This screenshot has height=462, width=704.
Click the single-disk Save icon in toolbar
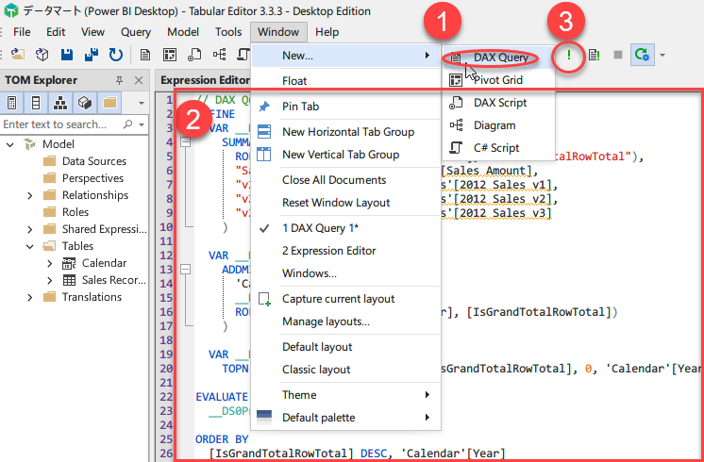pyautogui.click(x=67, y=55)
